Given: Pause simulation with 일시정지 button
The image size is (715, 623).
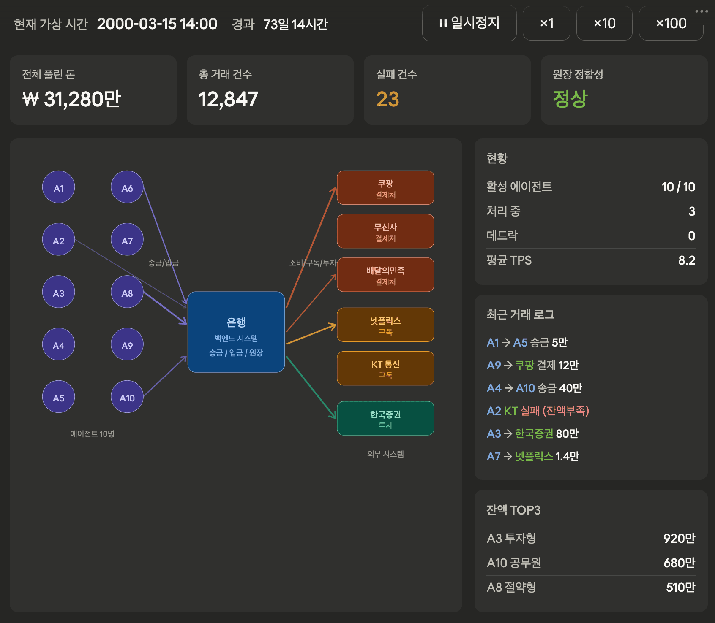Looking at the screenshot, I should point(469,23).
